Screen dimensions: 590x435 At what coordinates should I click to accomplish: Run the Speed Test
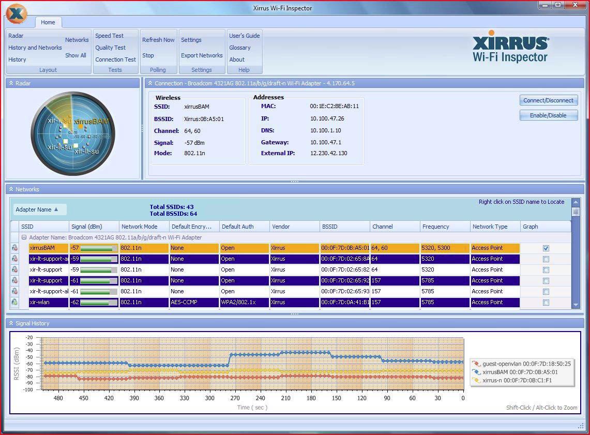tap(109, 36)
